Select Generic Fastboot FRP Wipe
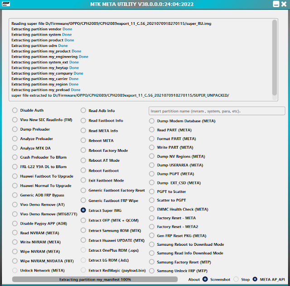Image resolution: width=290 pixels, height=286 pixels. [83, 200]
